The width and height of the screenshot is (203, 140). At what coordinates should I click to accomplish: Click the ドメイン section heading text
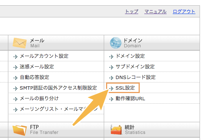pyautogui.click(x=133, y=40)
